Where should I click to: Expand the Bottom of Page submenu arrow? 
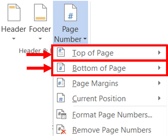[x=159, y=68]
